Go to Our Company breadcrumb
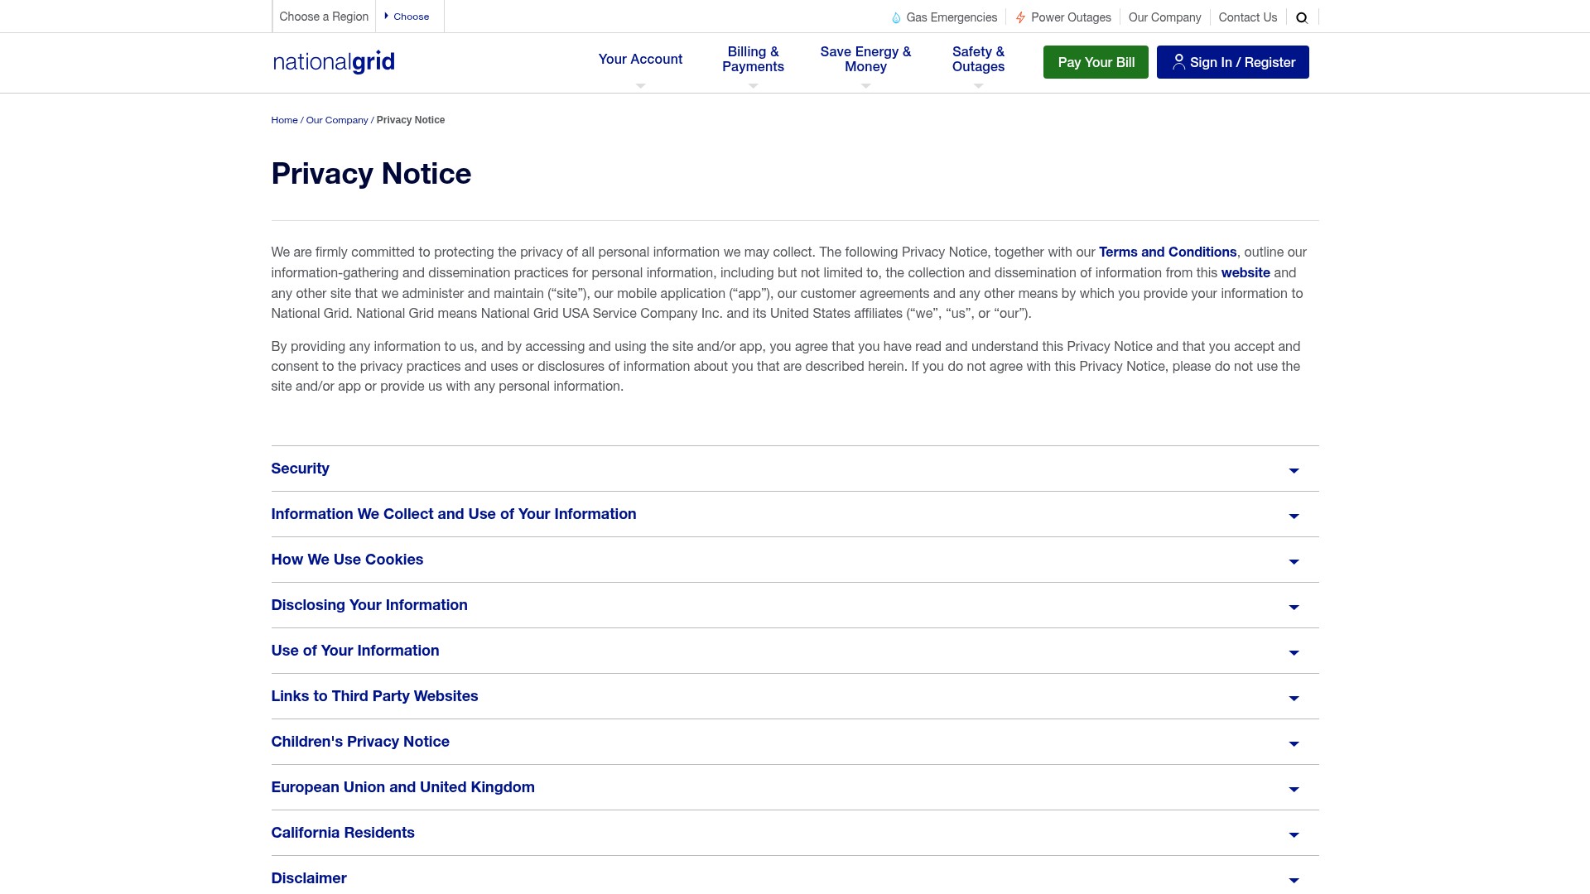The height and width of the screenshot is (894, 1590). (337, 120)
